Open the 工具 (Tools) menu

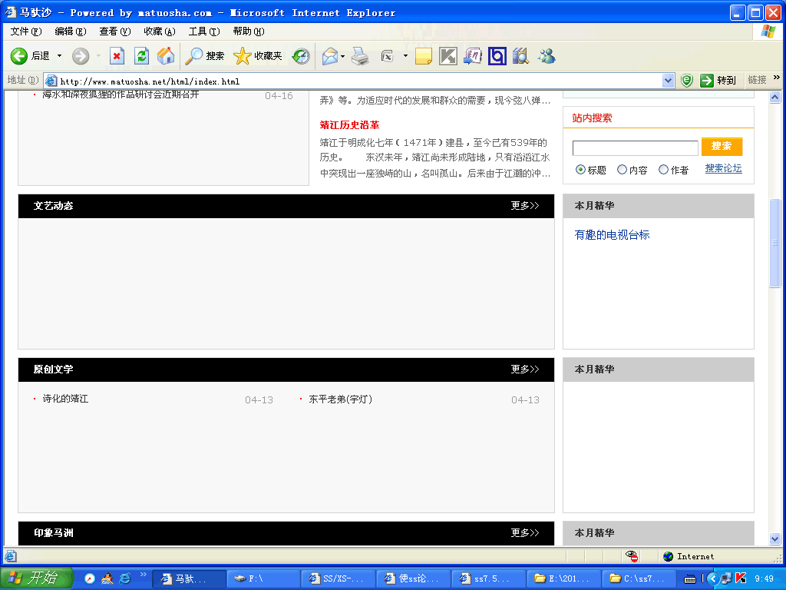pyautogui.click(x=204, y=31)
